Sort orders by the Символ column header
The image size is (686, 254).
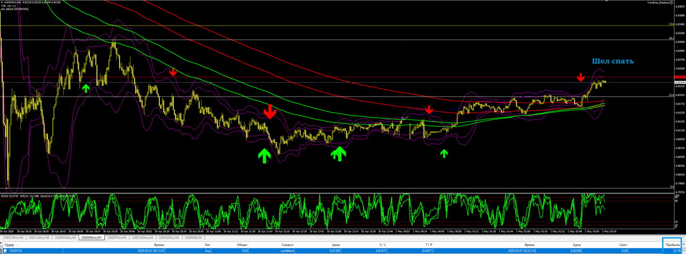click(x=288, y=245)
